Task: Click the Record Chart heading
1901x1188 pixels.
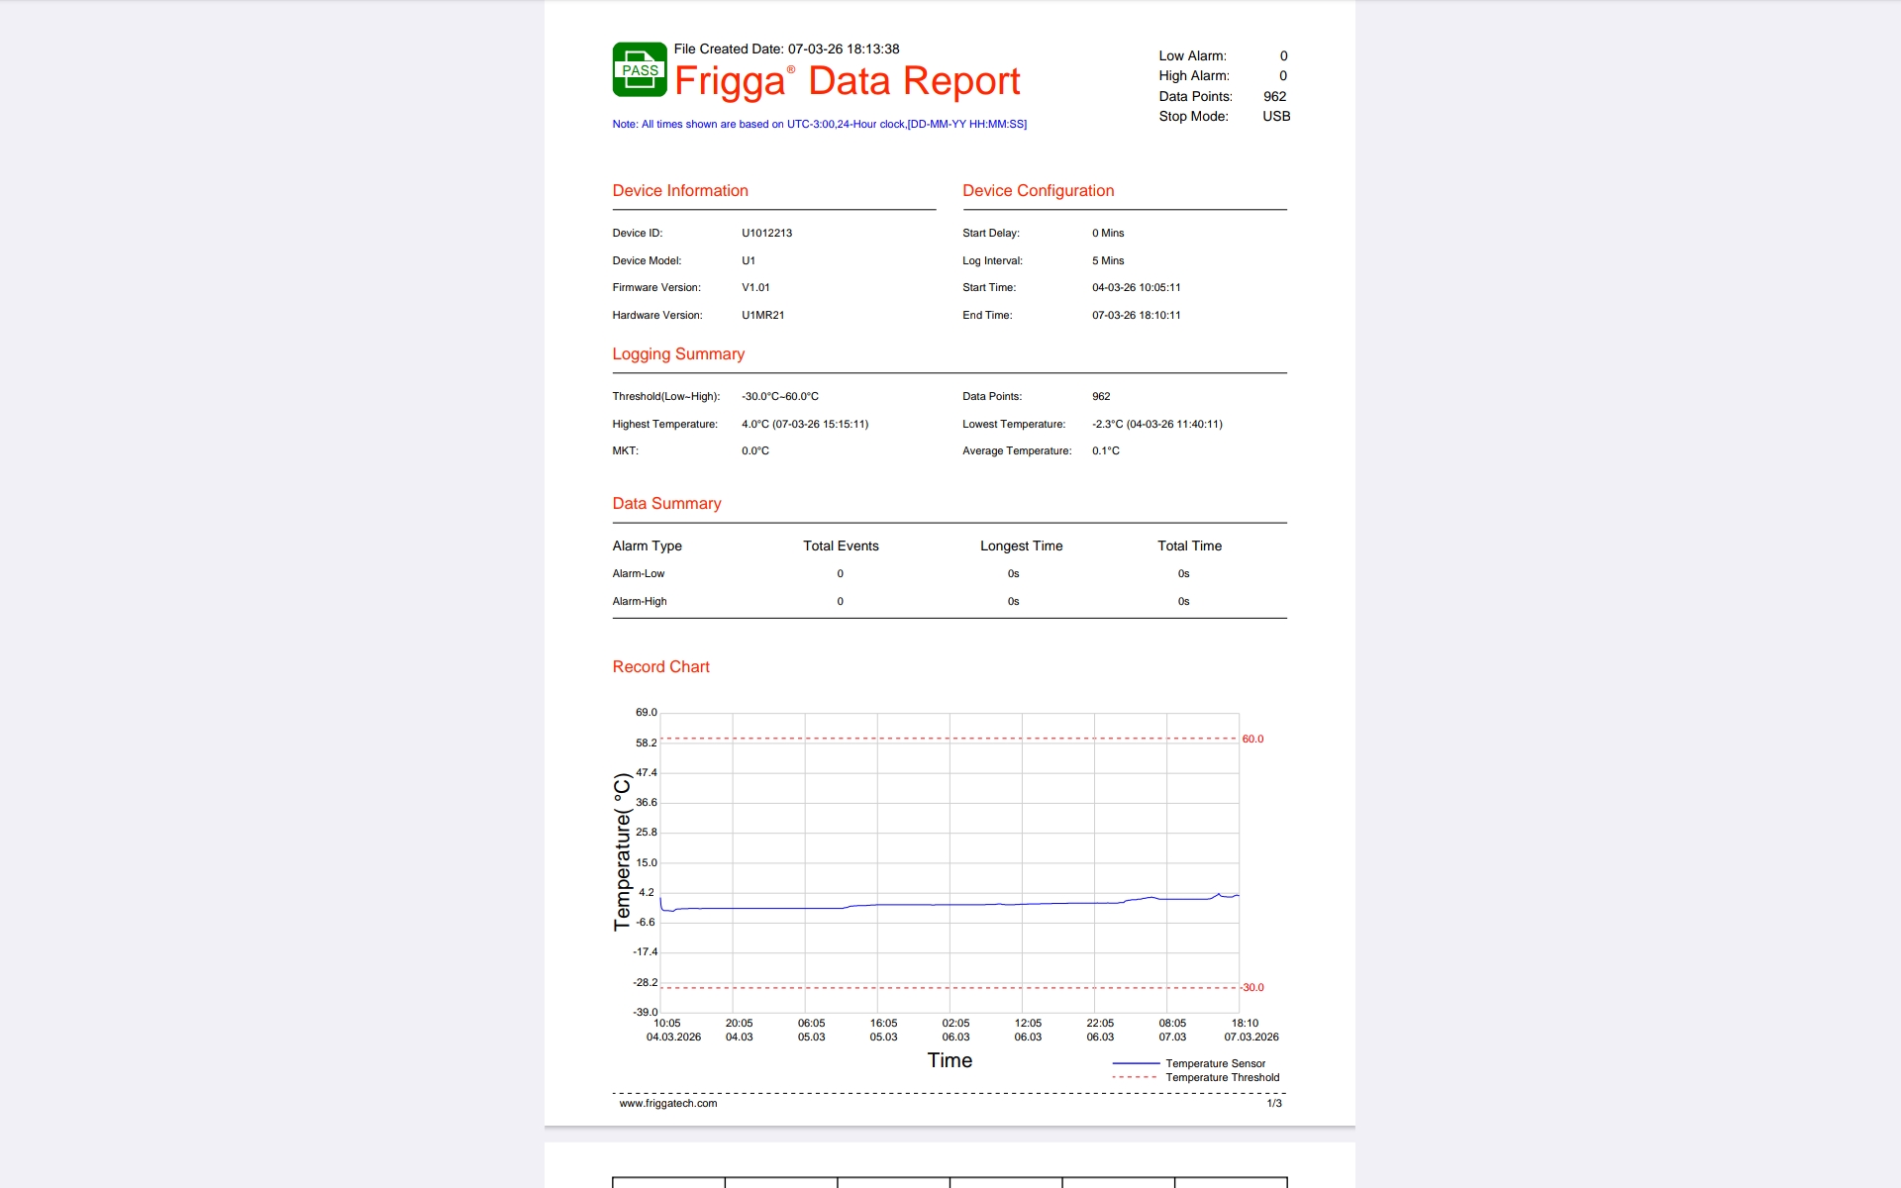Action: coord(660,667)
